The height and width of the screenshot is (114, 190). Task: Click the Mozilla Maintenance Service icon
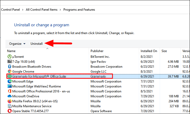[10, 106]
